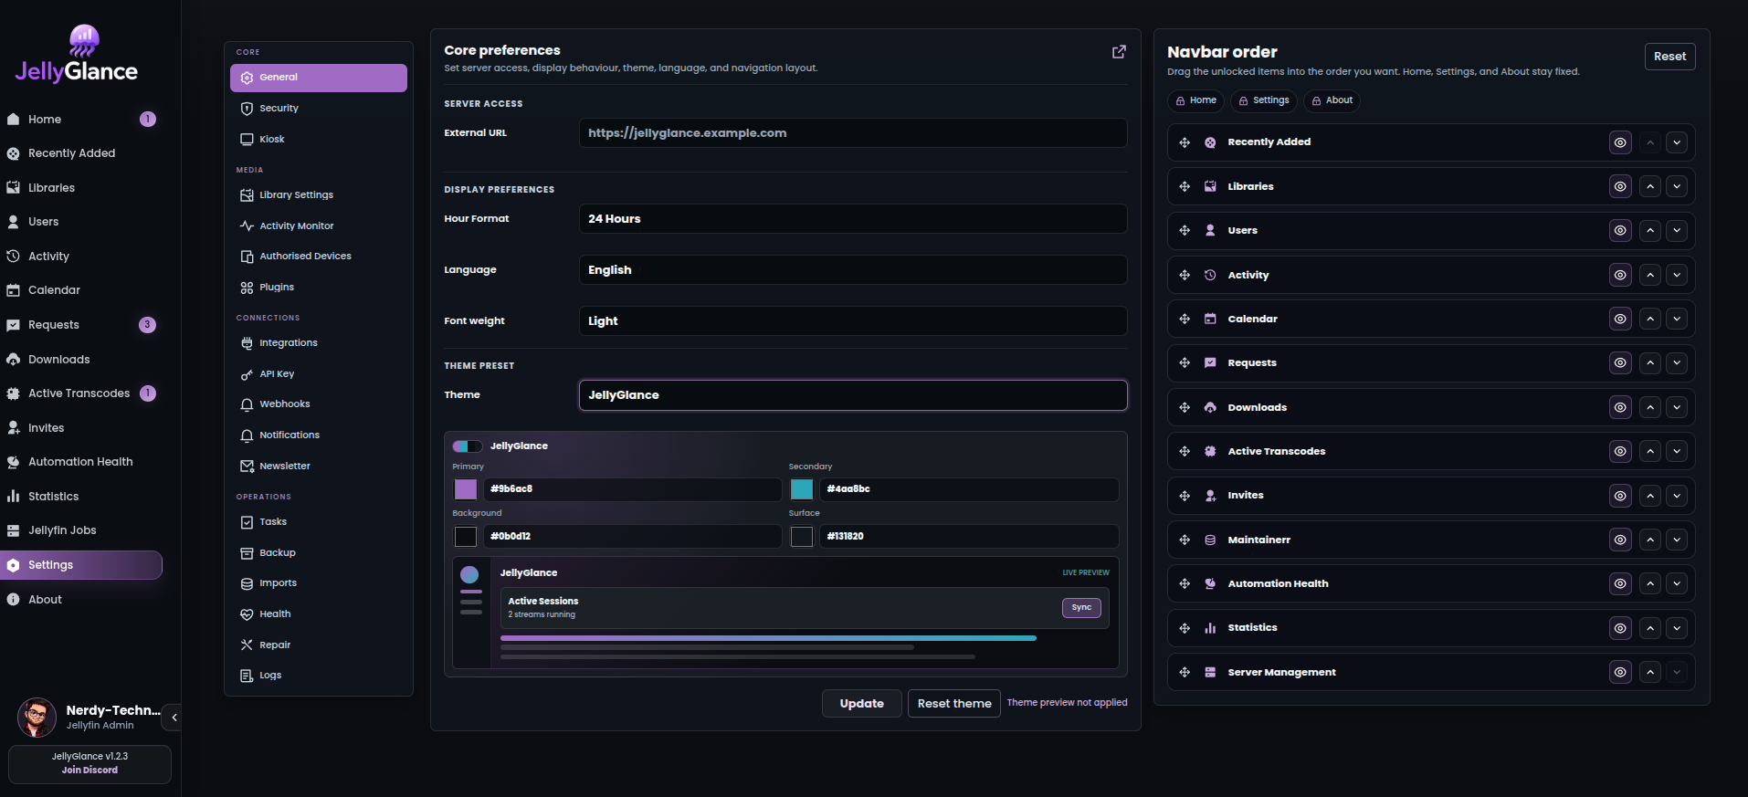This screenshot has width=1748, height=797.
Task: Hide the Activity nav item
Action: (x=1620, y=275)
